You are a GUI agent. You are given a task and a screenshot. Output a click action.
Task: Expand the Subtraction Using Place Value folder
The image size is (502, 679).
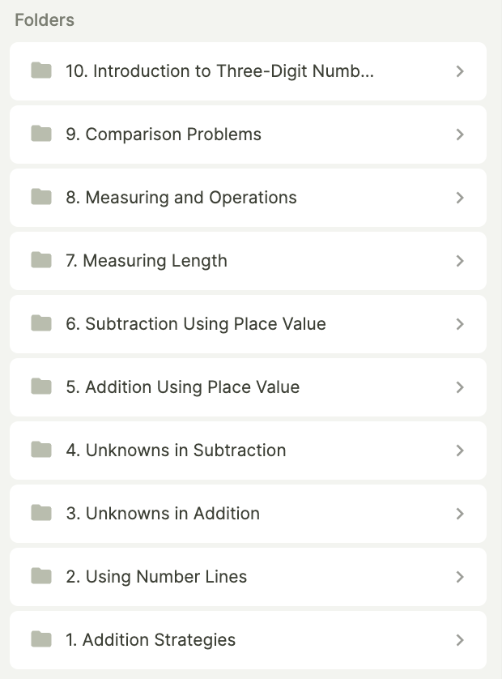point(460,324)
